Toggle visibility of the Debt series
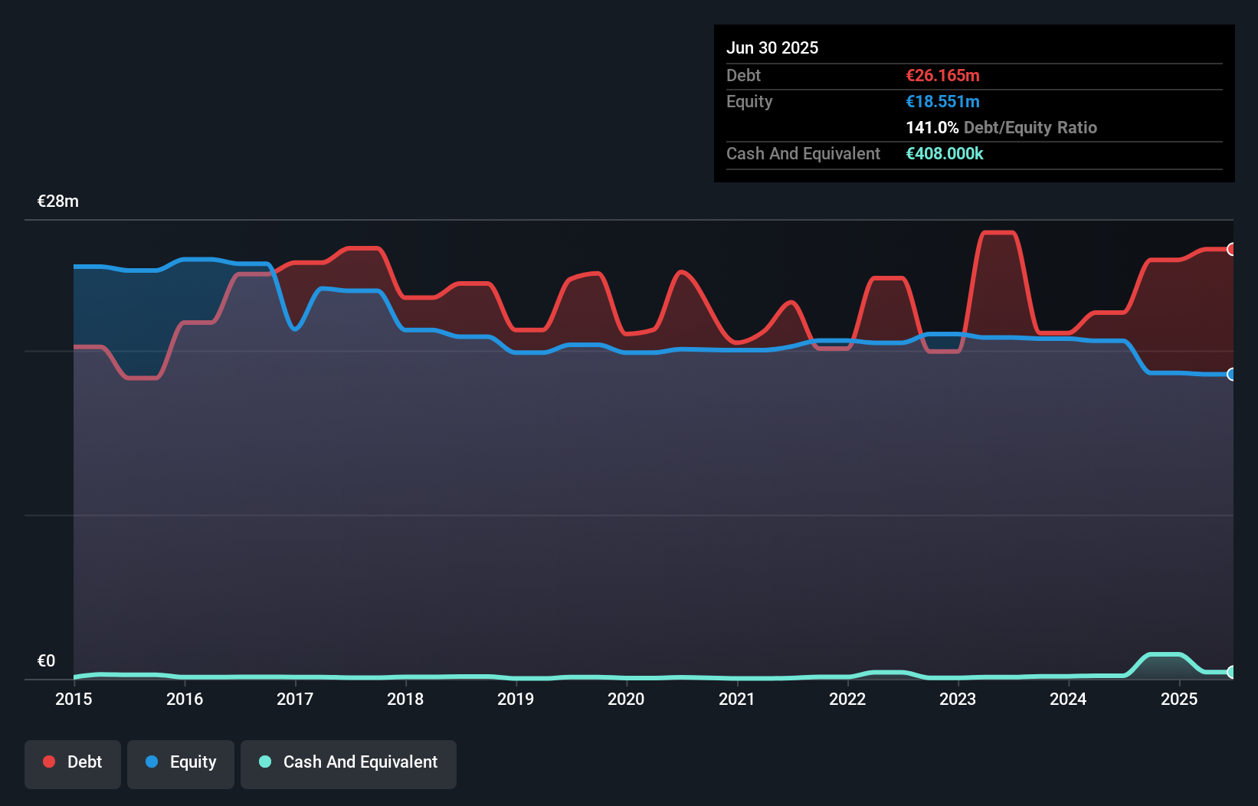 click(x=73, y=764)
